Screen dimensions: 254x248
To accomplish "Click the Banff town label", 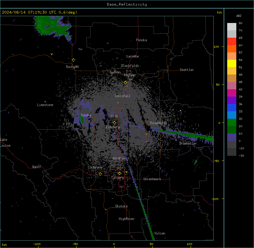I will 37,167.
